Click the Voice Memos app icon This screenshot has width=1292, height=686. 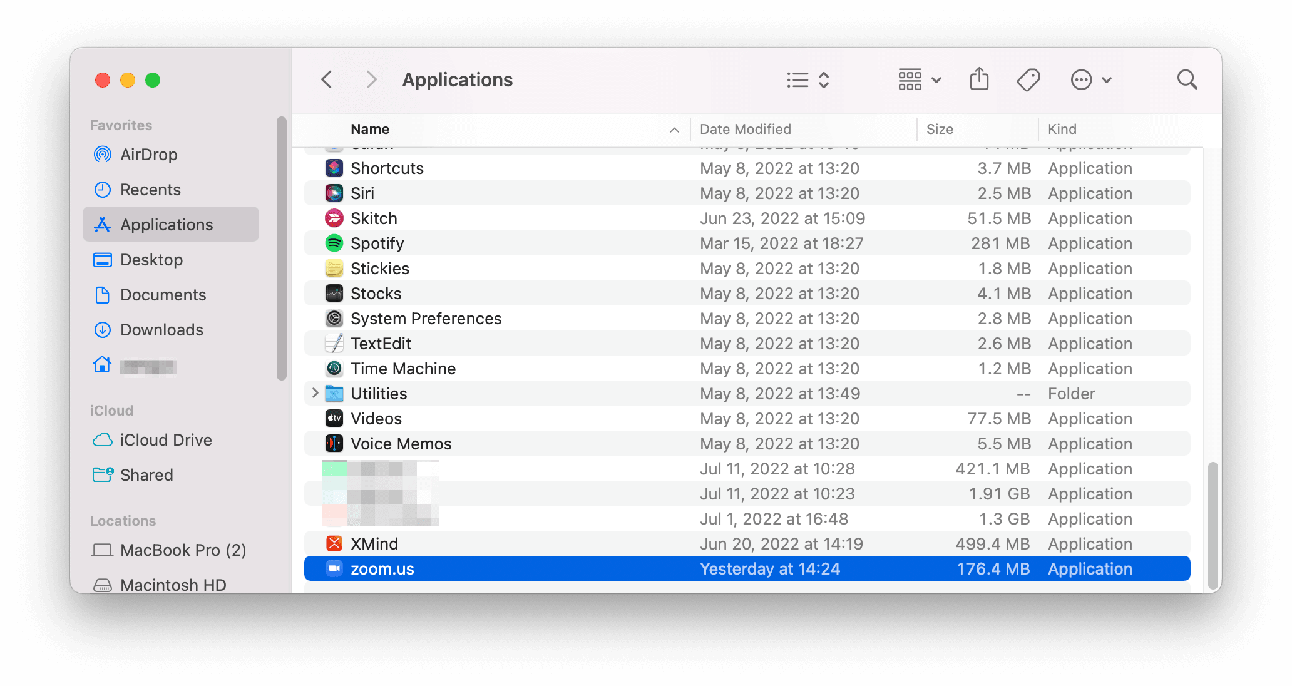click(334, 443)
